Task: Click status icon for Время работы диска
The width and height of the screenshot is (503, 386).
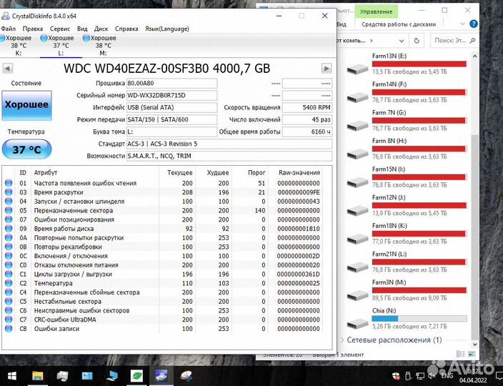Action: (x=9, y=229)
